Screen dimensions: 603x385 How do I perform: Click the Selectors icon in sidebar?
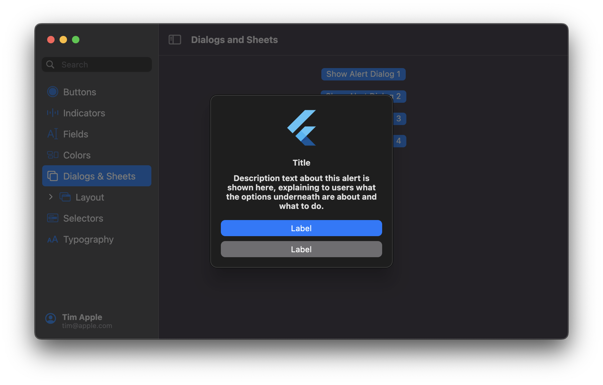[53, 218]
